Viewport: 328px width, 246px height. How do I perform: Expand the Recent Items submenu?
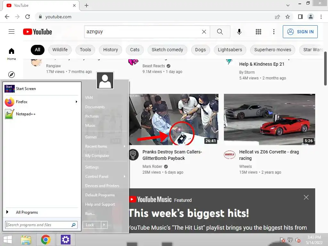click(125, 146)
